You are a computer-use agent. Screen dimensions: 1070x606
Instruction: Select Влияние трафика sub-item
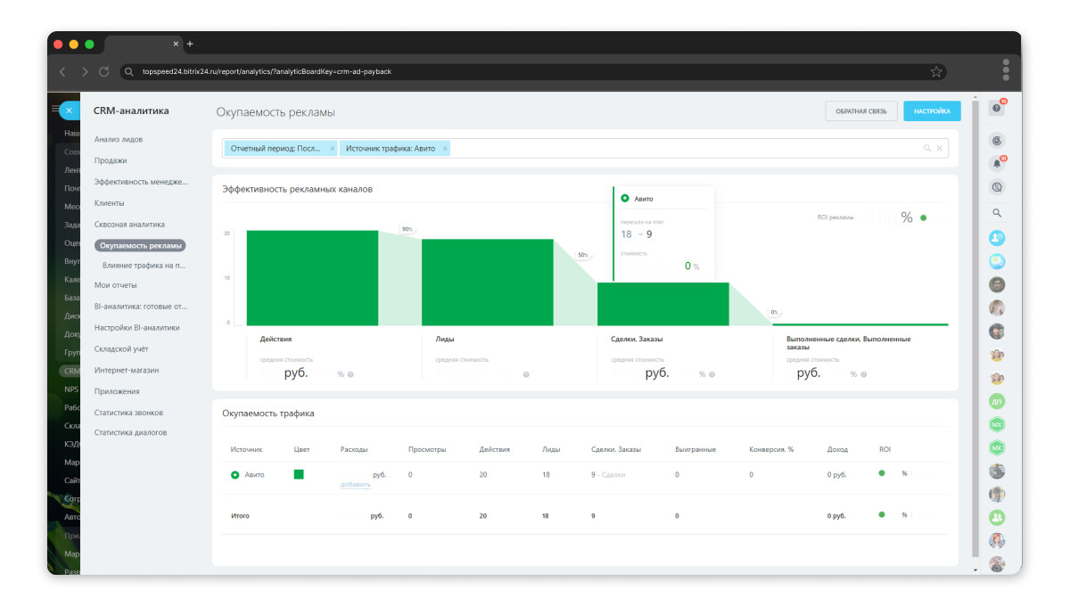point(144,266)
